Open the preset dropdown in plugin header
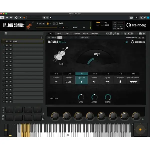This screenshot has height=150, width=150. tap(50, 18)
